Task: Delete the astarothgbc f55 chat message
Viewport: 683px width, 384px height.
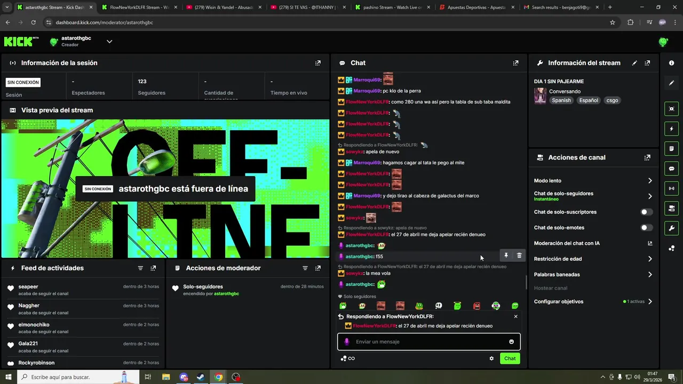Action: [x=519, y=256]
